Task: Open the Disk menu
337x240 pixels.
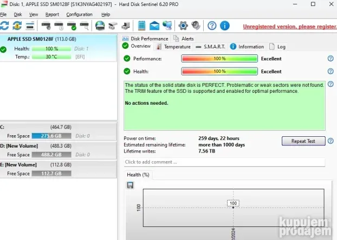Action: point(18,15)
